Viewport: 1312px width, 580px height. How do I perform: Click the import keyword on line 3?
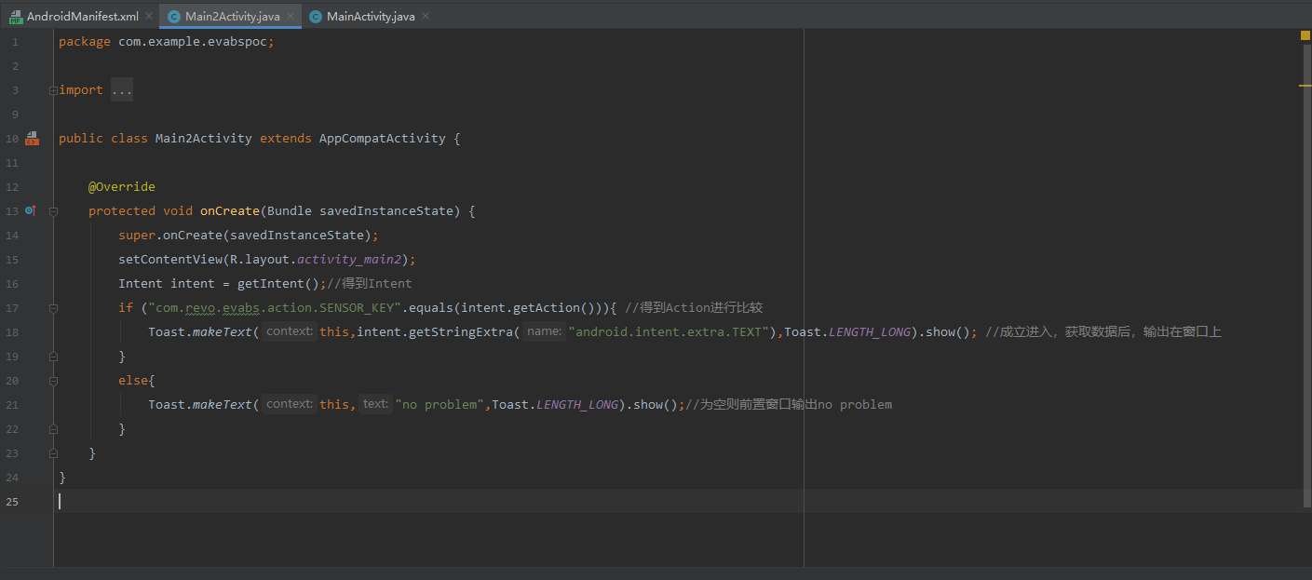point(81,90)
